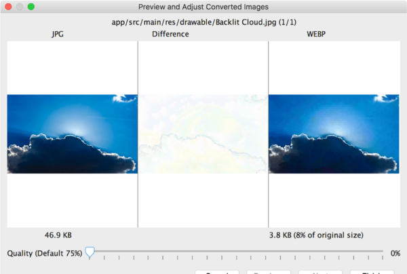Image resolution: width=407 pixels, height=274 pixels.
Task: Click the Quality slider handle
Action: [x=90, y=252]
